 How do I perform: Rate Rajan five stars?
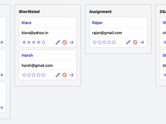(114, 42)
